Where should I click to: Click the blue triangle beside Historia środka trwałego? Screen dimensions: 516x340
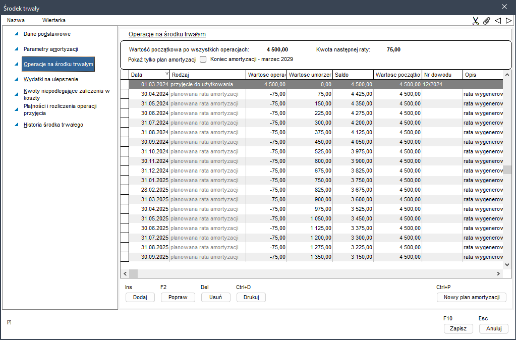pos(17,125)
